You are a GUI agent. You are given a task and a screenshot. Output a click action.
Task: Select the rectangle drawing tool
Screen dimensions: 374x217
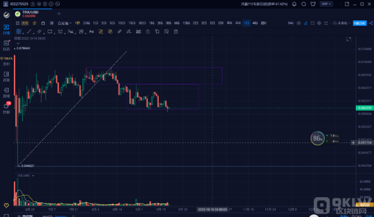[x=50, y=31]
